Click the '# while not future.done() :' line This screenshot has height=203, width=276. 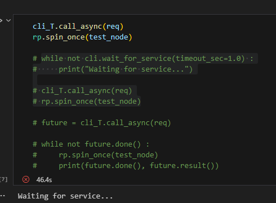(91, 144)
